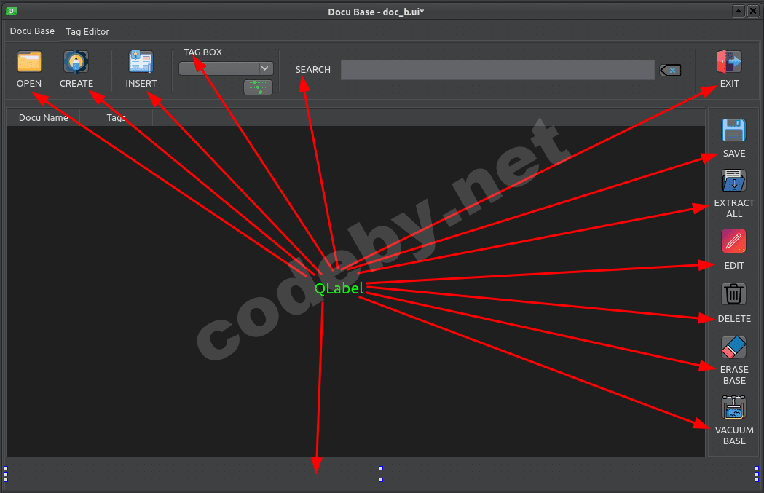
Task: Click the OPEN folder icon
Action: pyautogui.click(x=29, y=62)
